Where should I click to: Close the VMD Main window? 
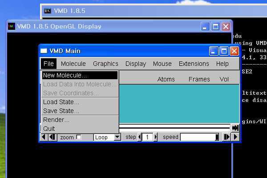235,51
